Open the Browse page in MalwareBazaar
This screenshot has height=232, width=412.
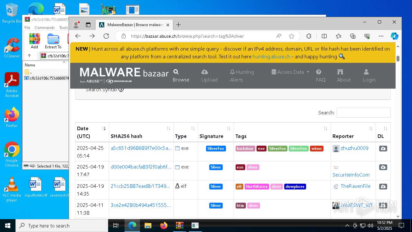[181, 76]
